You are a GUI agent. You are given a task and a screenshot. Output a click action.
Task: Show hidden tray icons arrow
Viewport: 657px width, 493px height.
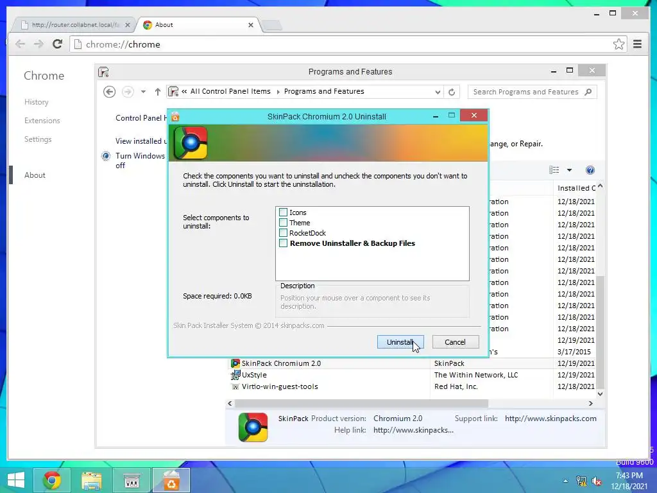[566, 481]
